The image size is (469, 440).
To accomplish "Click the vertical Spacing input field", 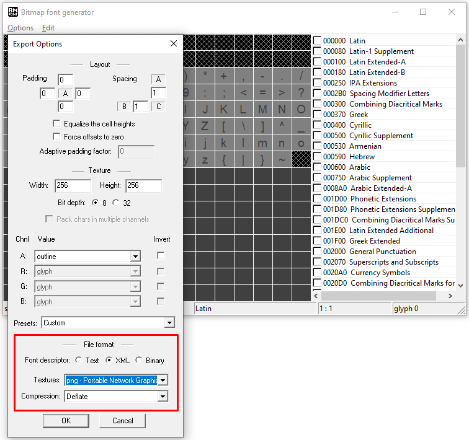I will (x=159, y=92).
